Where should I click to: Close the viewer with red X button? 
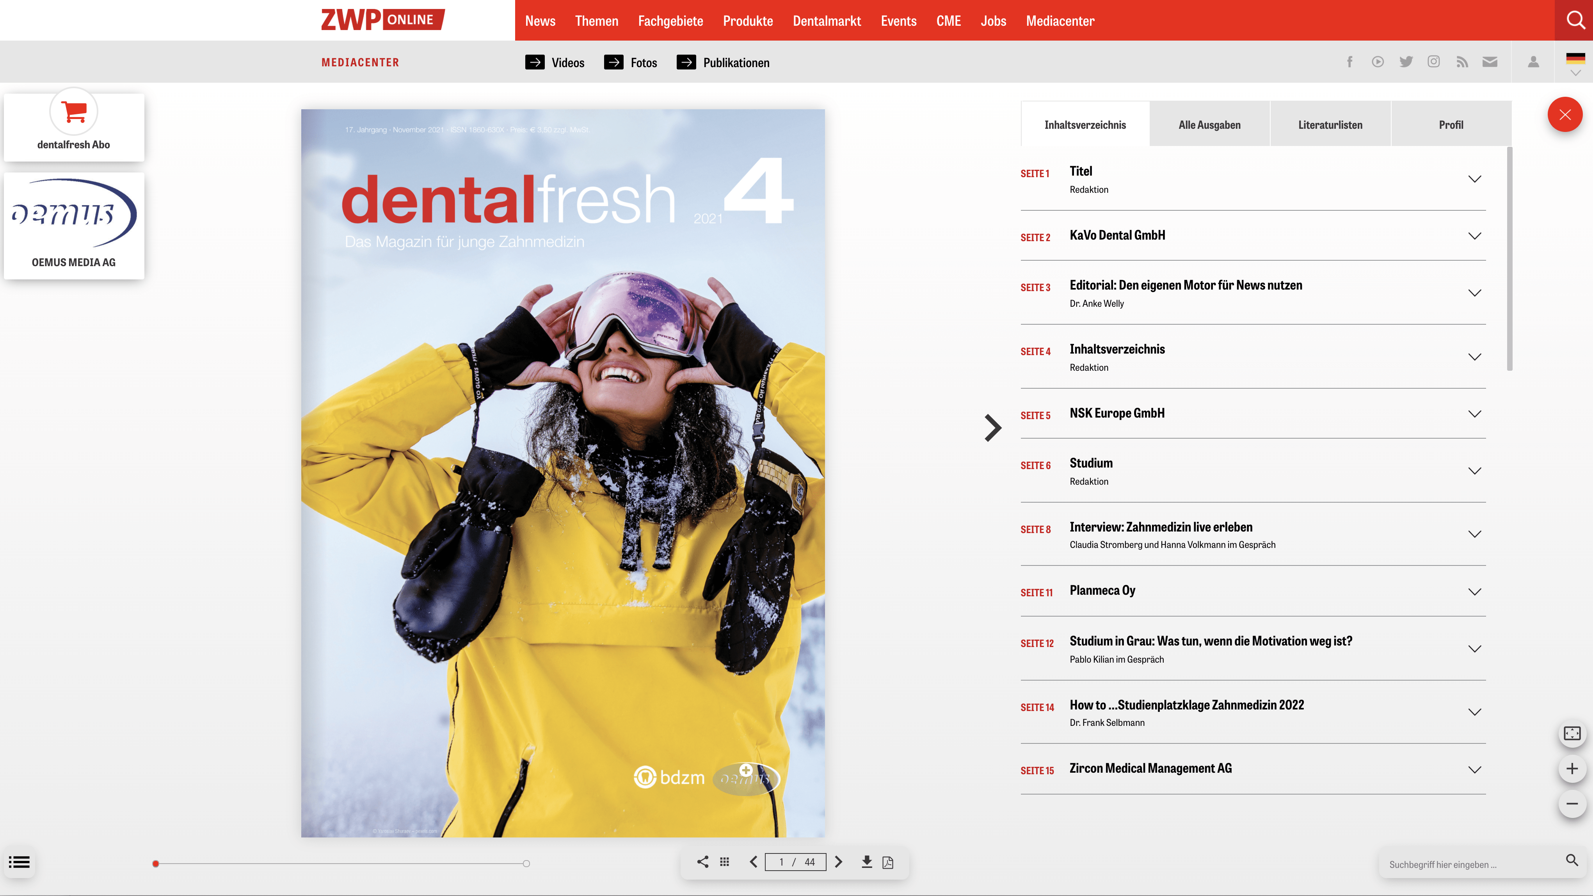click(x=1565, y=114)
